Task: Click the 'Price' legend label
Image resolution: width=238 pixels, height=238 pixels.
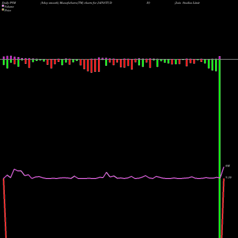Action: pyautogui.click(x=8, y=10)
